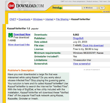110x103 pixels.
Task: Open the DingoSoft publisher link
Action: click(78, 38)
